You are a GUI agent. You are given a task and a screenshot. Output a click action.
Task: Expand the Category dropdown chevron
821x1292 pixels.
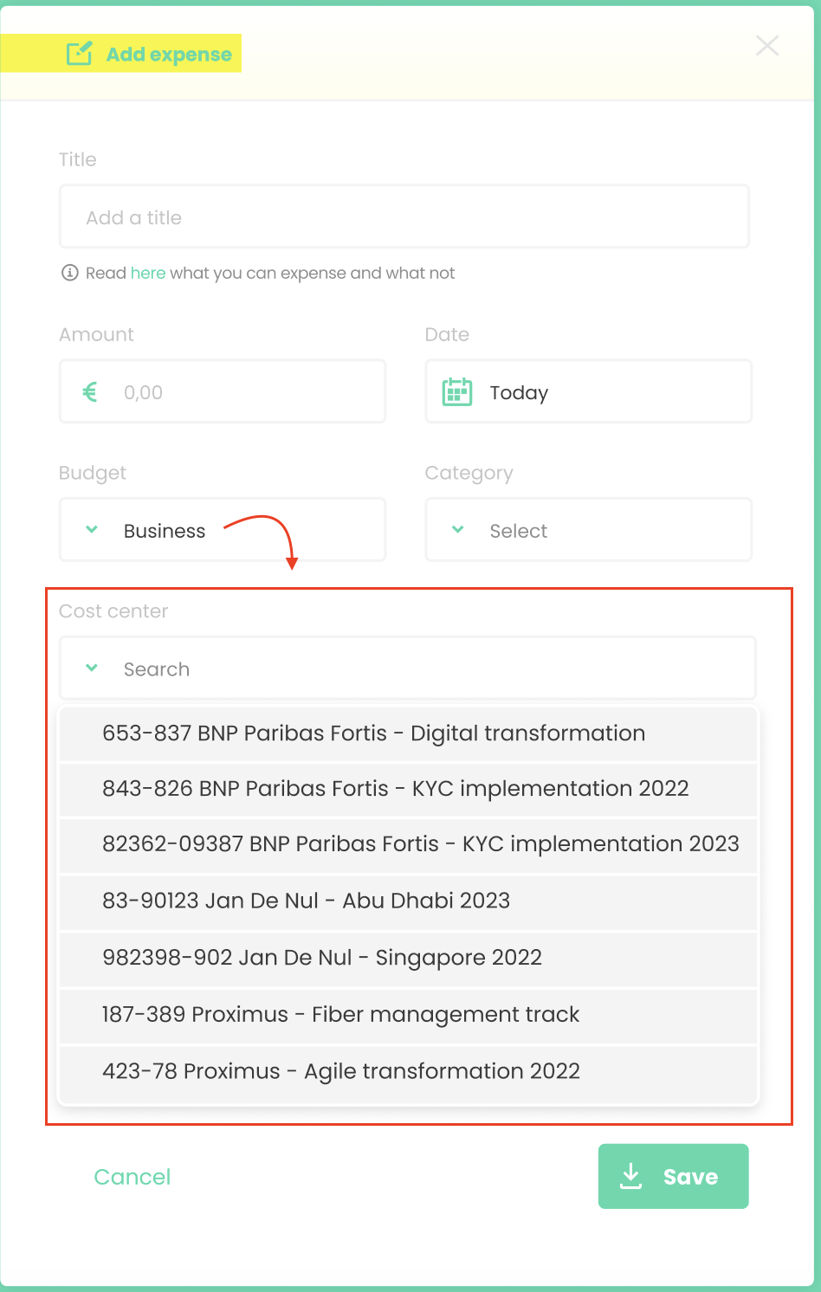tap(458, 530)
